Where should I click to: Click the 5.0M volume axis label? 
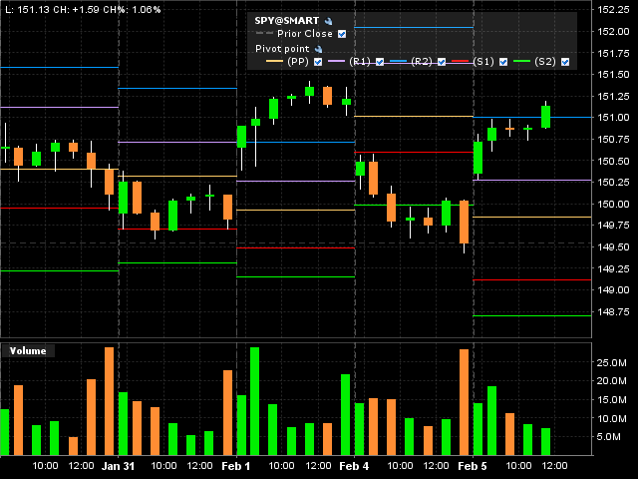609,437
